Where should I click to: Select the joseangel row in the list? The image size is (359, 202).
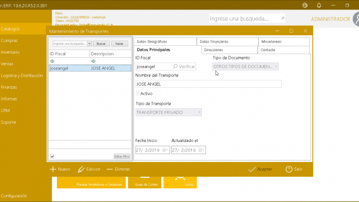90,68
